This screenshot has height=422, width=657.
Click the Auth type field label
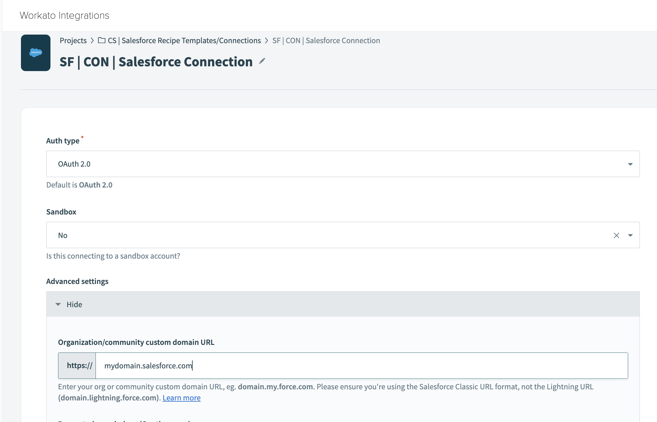pos(63,141)
